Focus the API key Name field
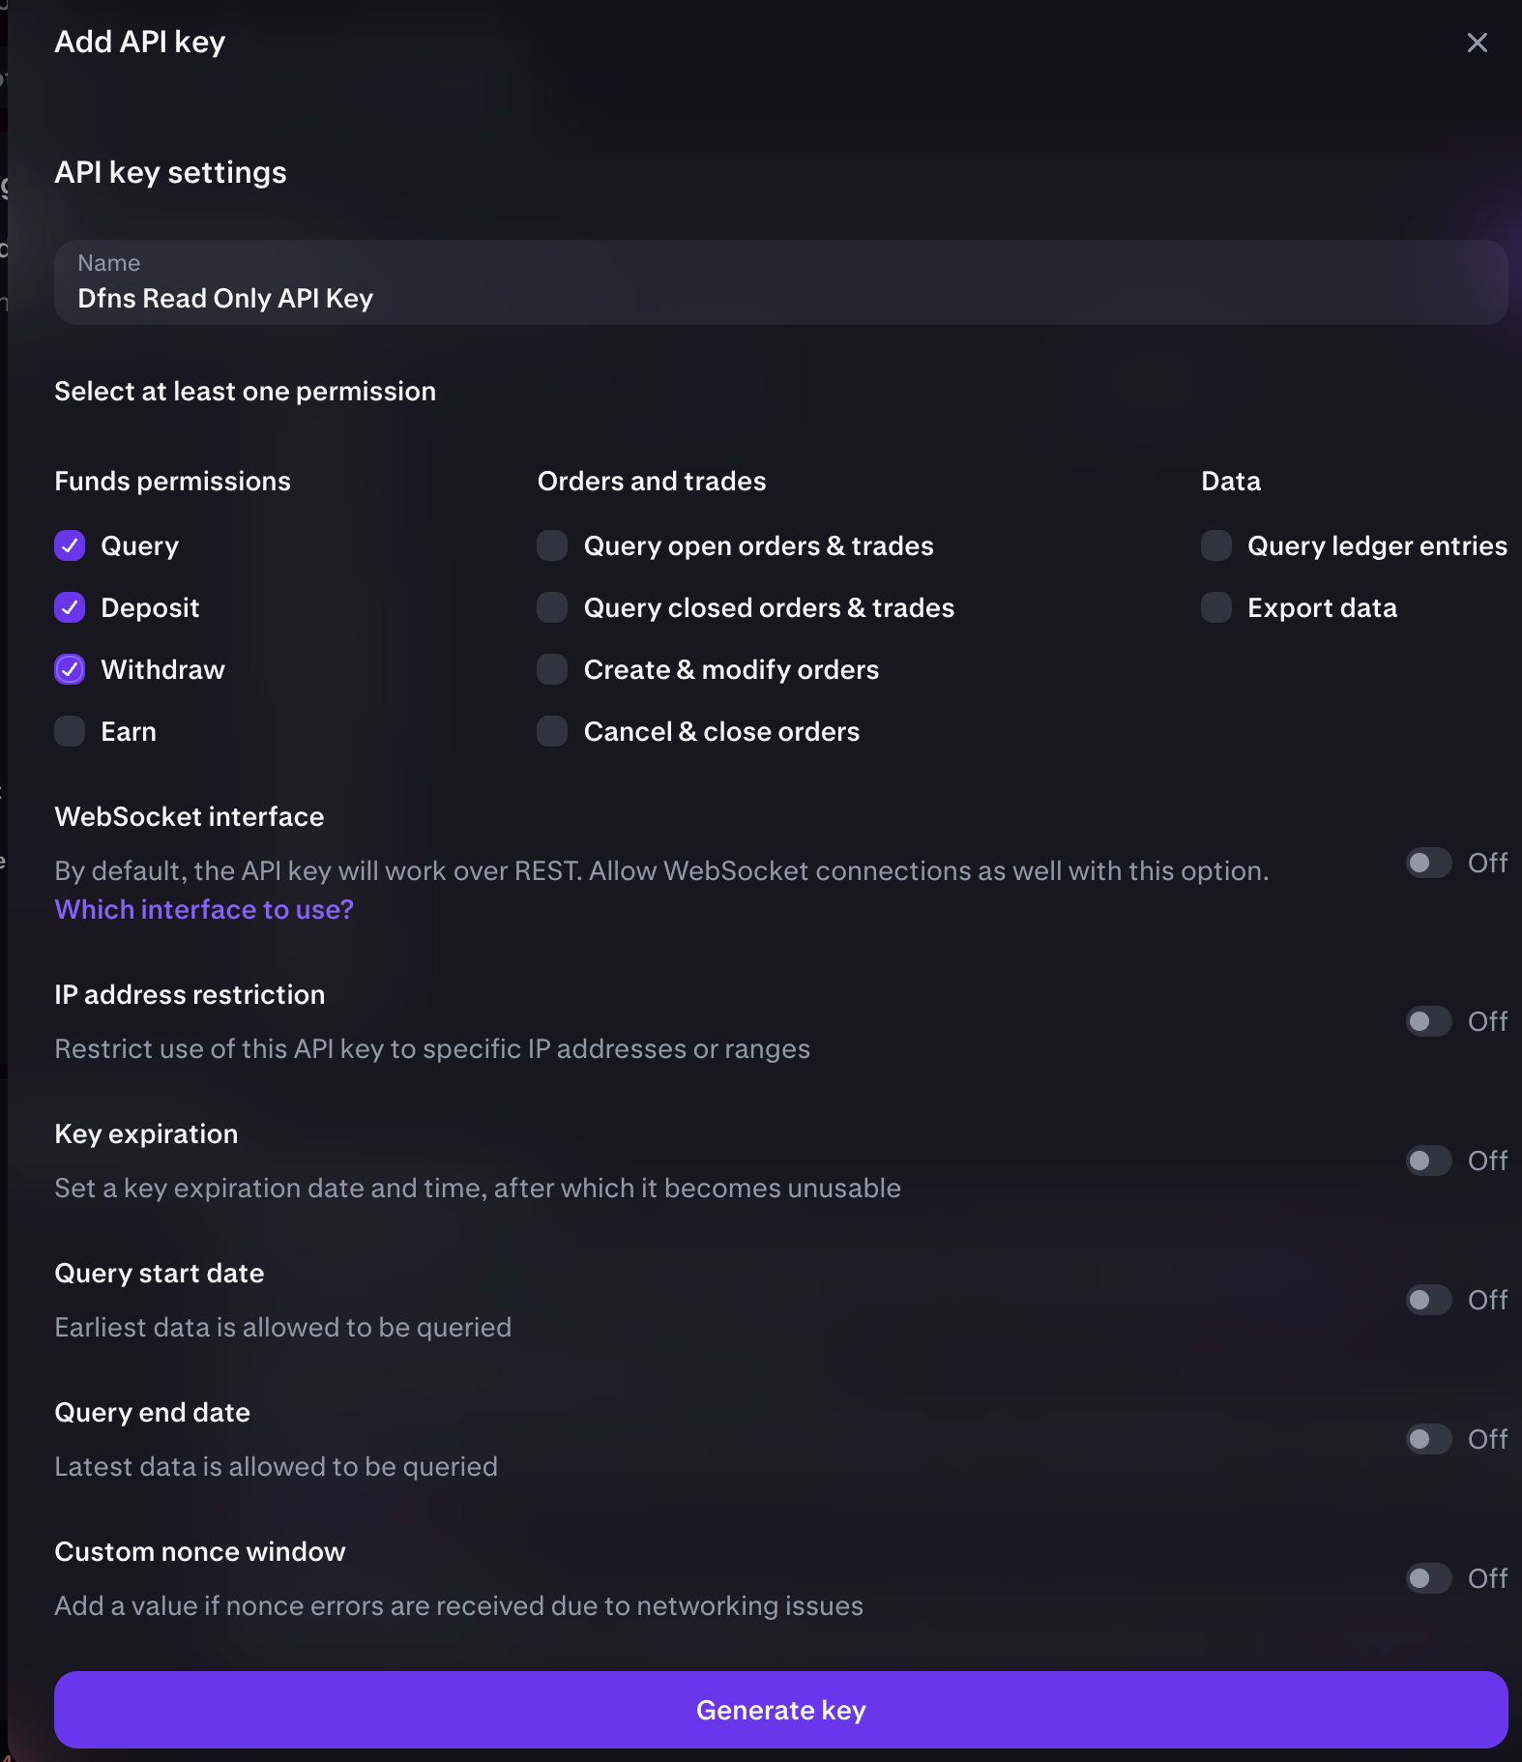Viewport: 1522px width, 1762px height. point(780,282)
